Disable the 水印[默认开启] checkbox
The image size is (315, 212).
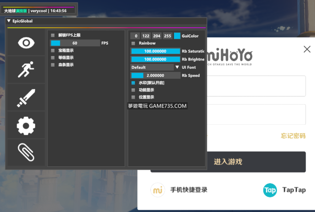[x=133, y=83]
